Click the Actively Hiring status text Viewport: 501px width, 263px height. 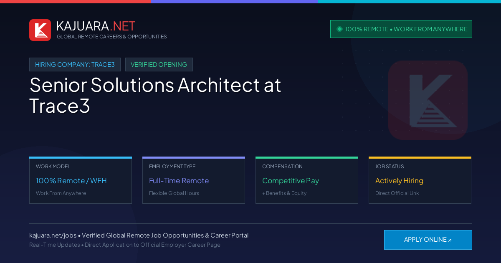(x=399, y=181)
